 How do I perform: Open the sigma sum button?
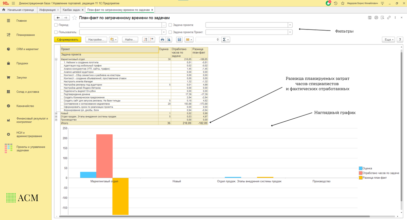pos(225,40)
